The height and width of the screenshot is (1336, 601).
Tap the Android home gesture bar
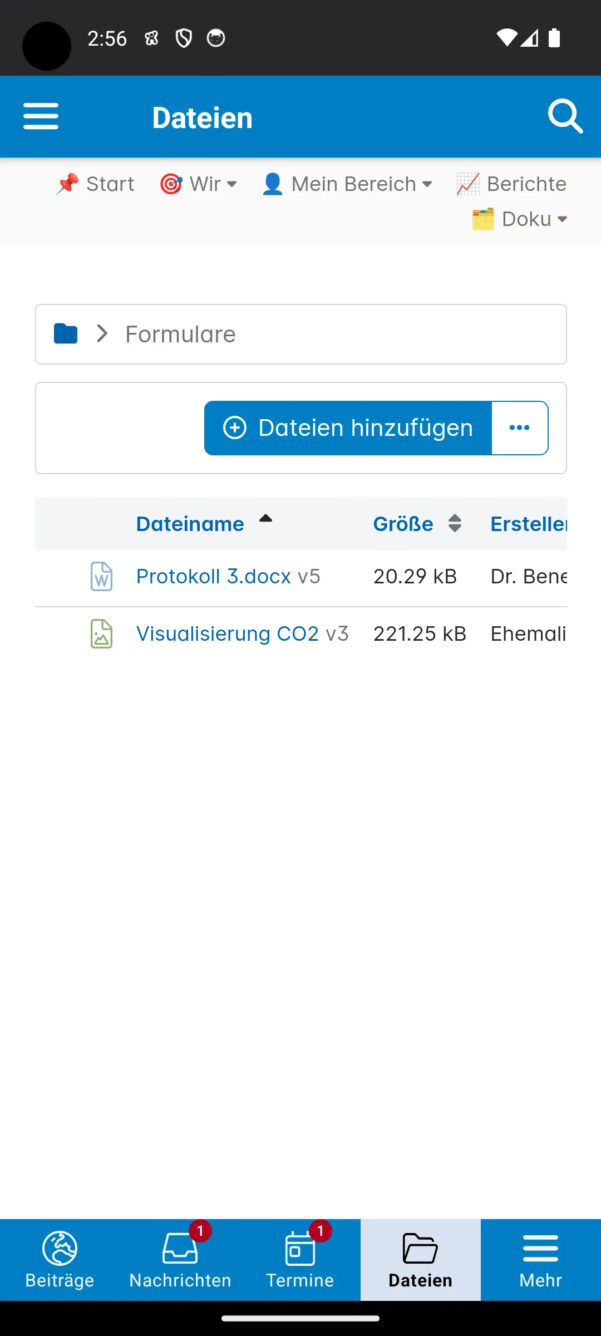click(x=300, y=1318)
